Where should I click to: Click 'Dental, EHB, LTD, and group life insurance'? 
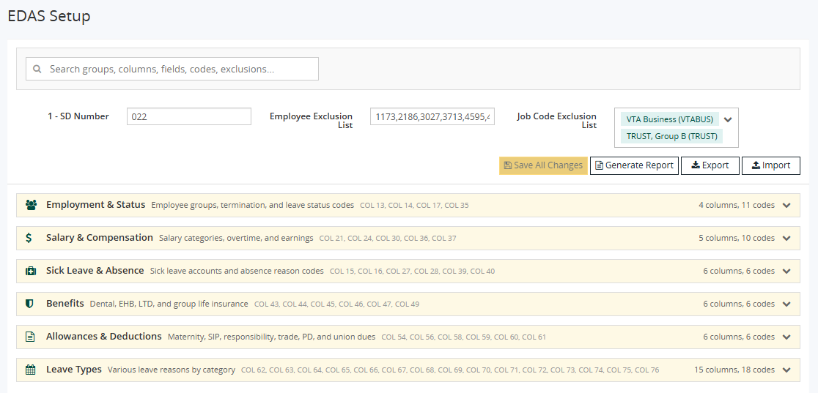coord(169,304)
